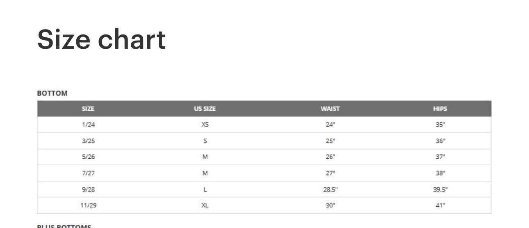Click the US SIZE column header
Screen dimensions: 529x228
205,109
